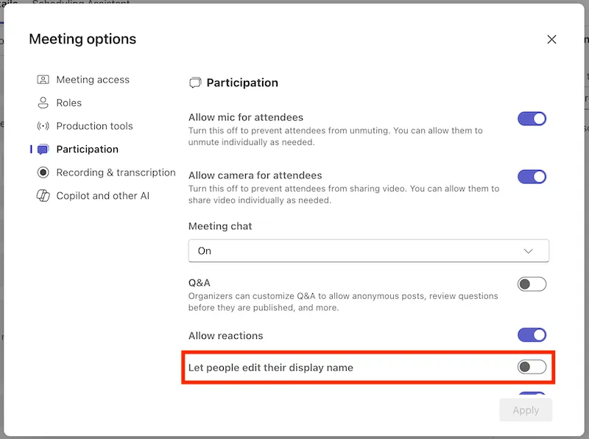This screenshot has height=439, width=589.
Task: Select Copilot and other AI section
Action: point(102,196)
